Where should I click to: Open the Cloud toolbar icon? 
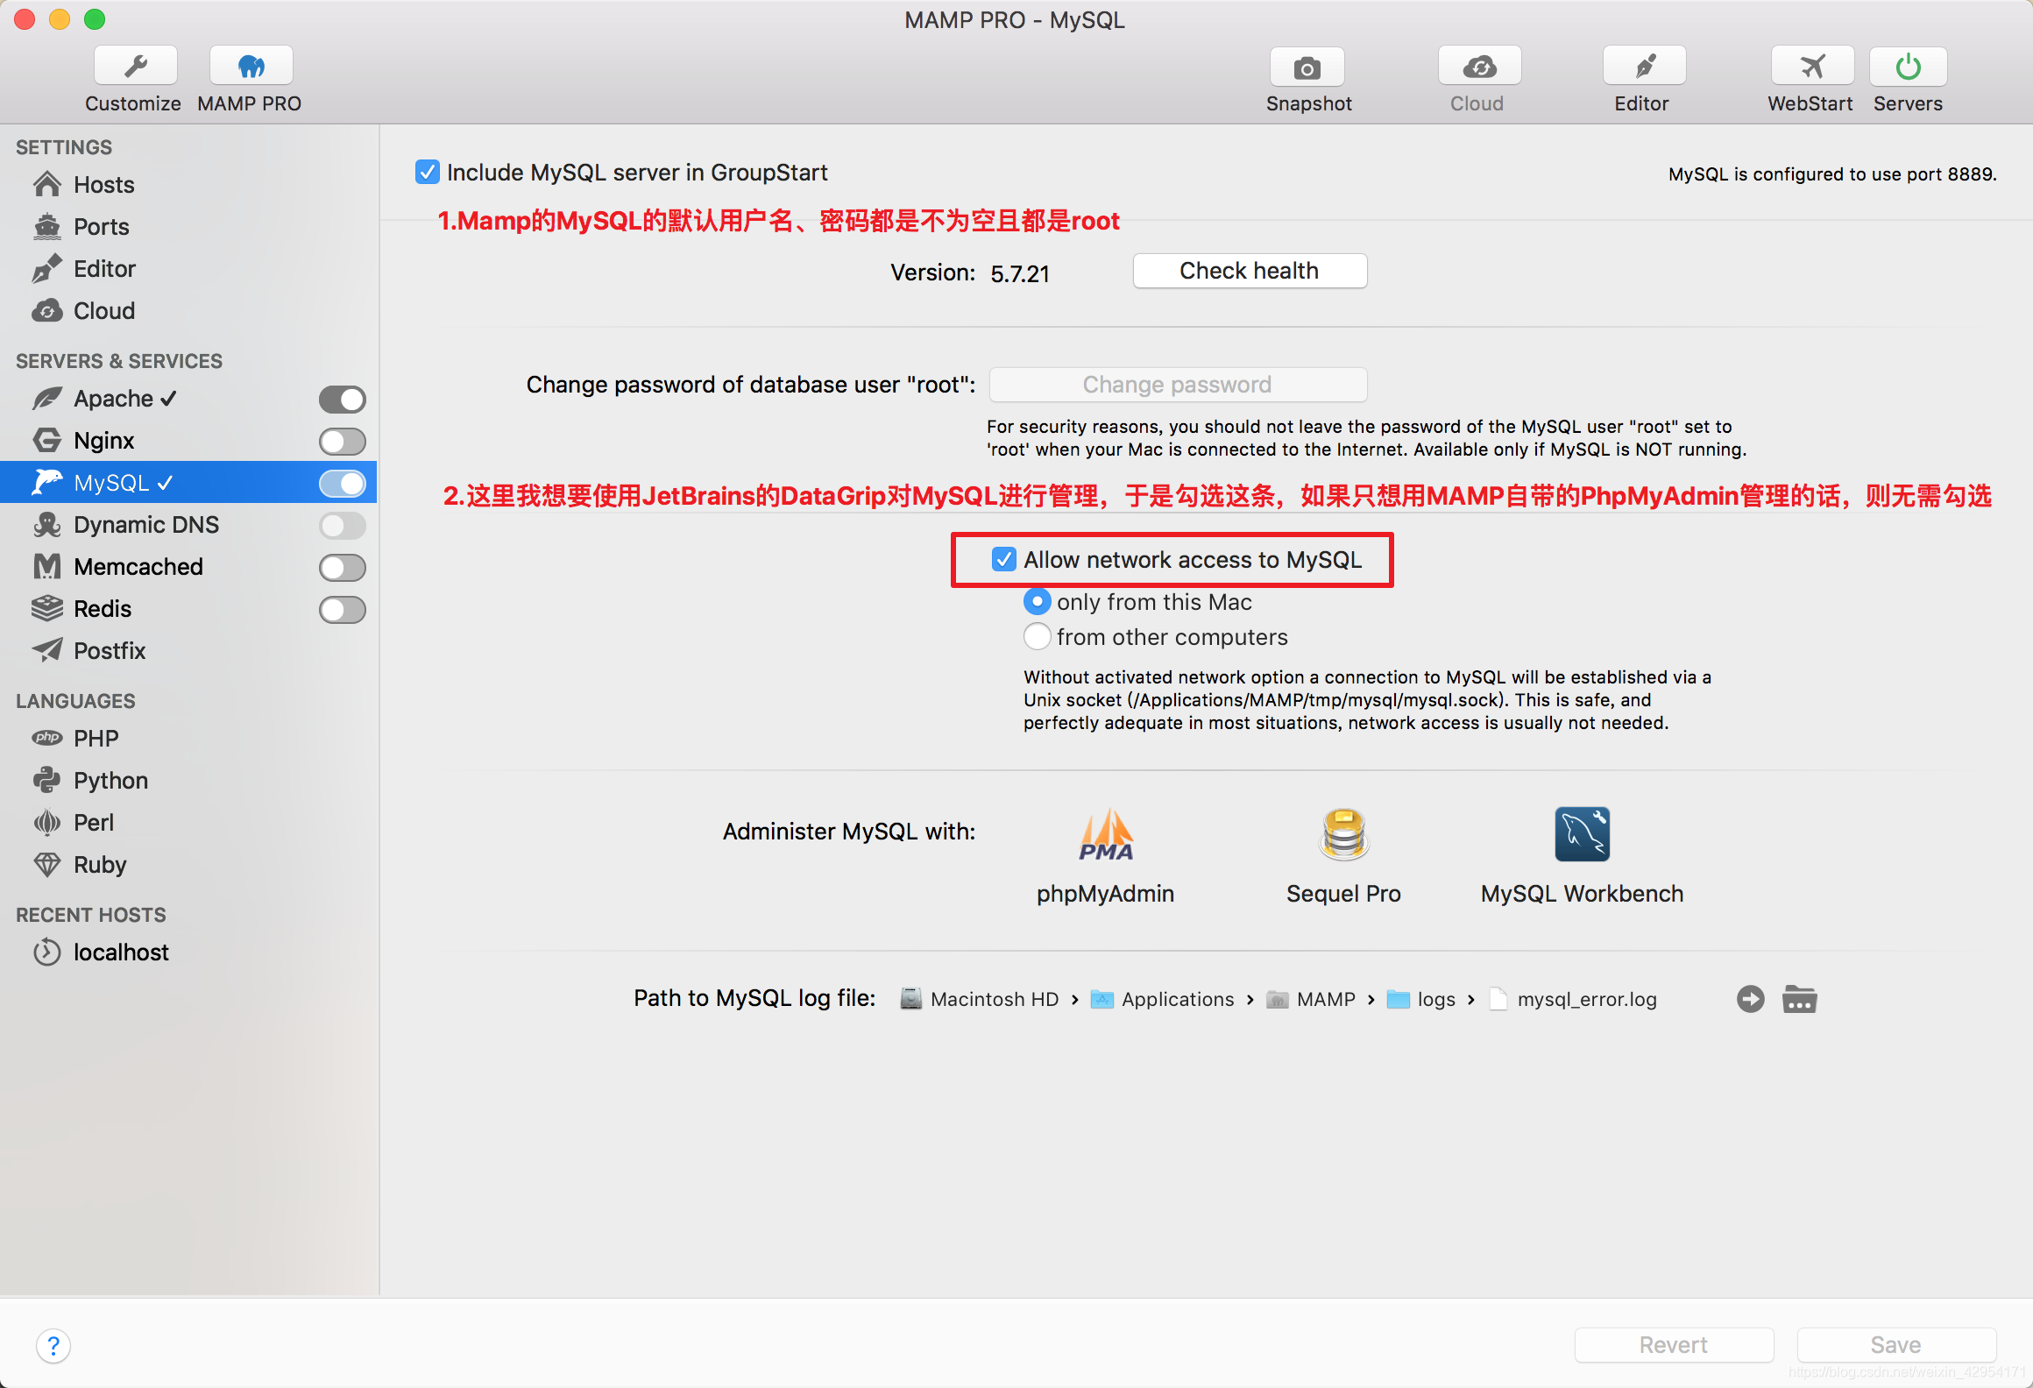click(x=1479, y=67)
